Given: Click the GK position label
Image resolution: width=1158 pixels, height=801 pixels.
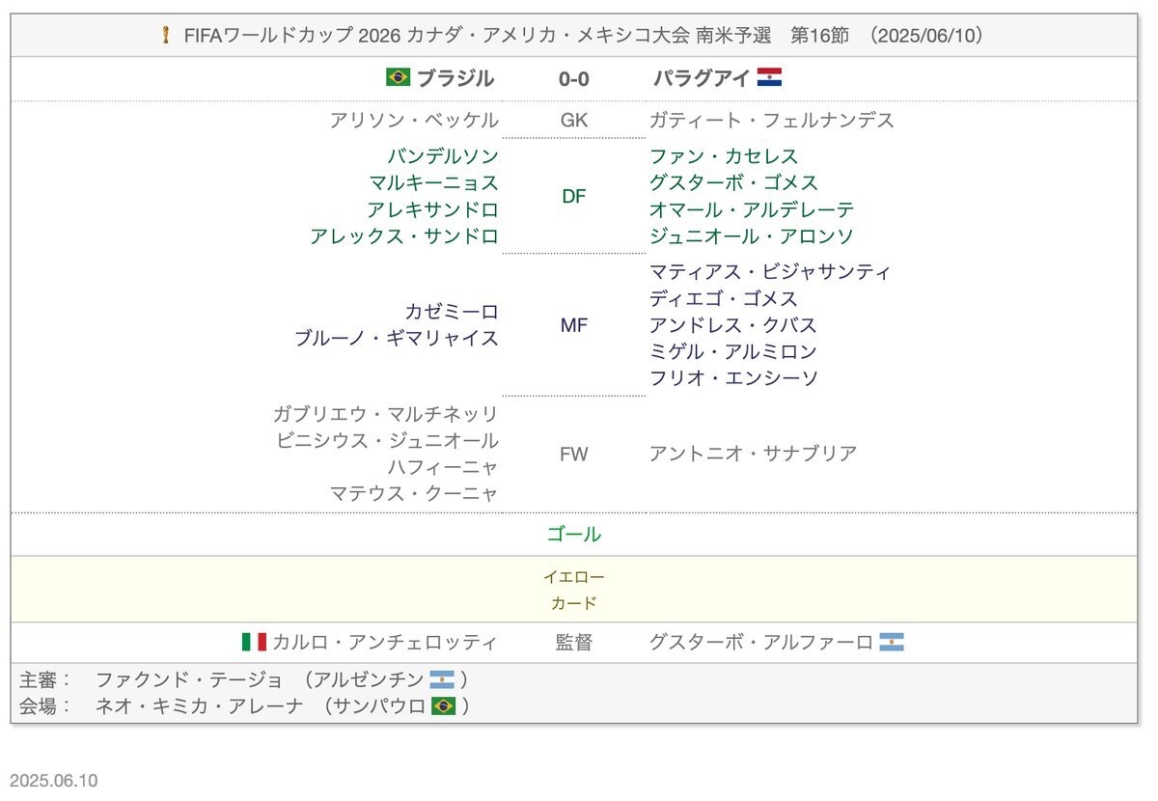Looking at the screenshot, I should [x=574, y=121].
